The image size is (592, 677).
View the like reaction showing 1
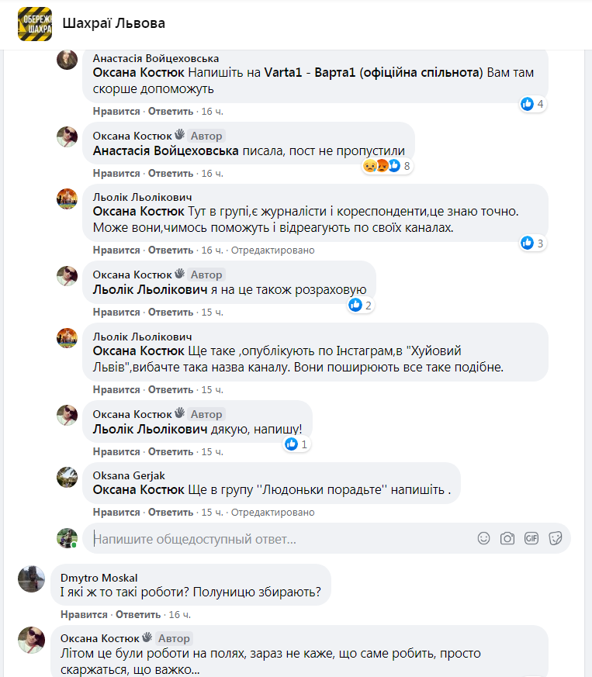pos(297,444)
